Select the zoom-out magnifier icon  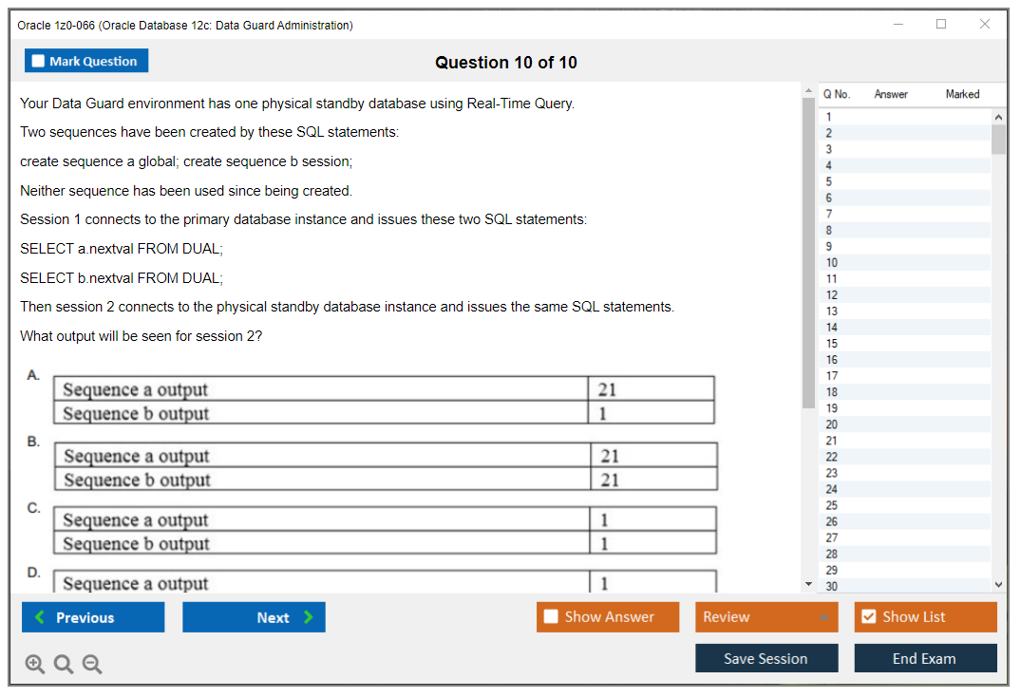pyautogui.click(x=91, y=664)
